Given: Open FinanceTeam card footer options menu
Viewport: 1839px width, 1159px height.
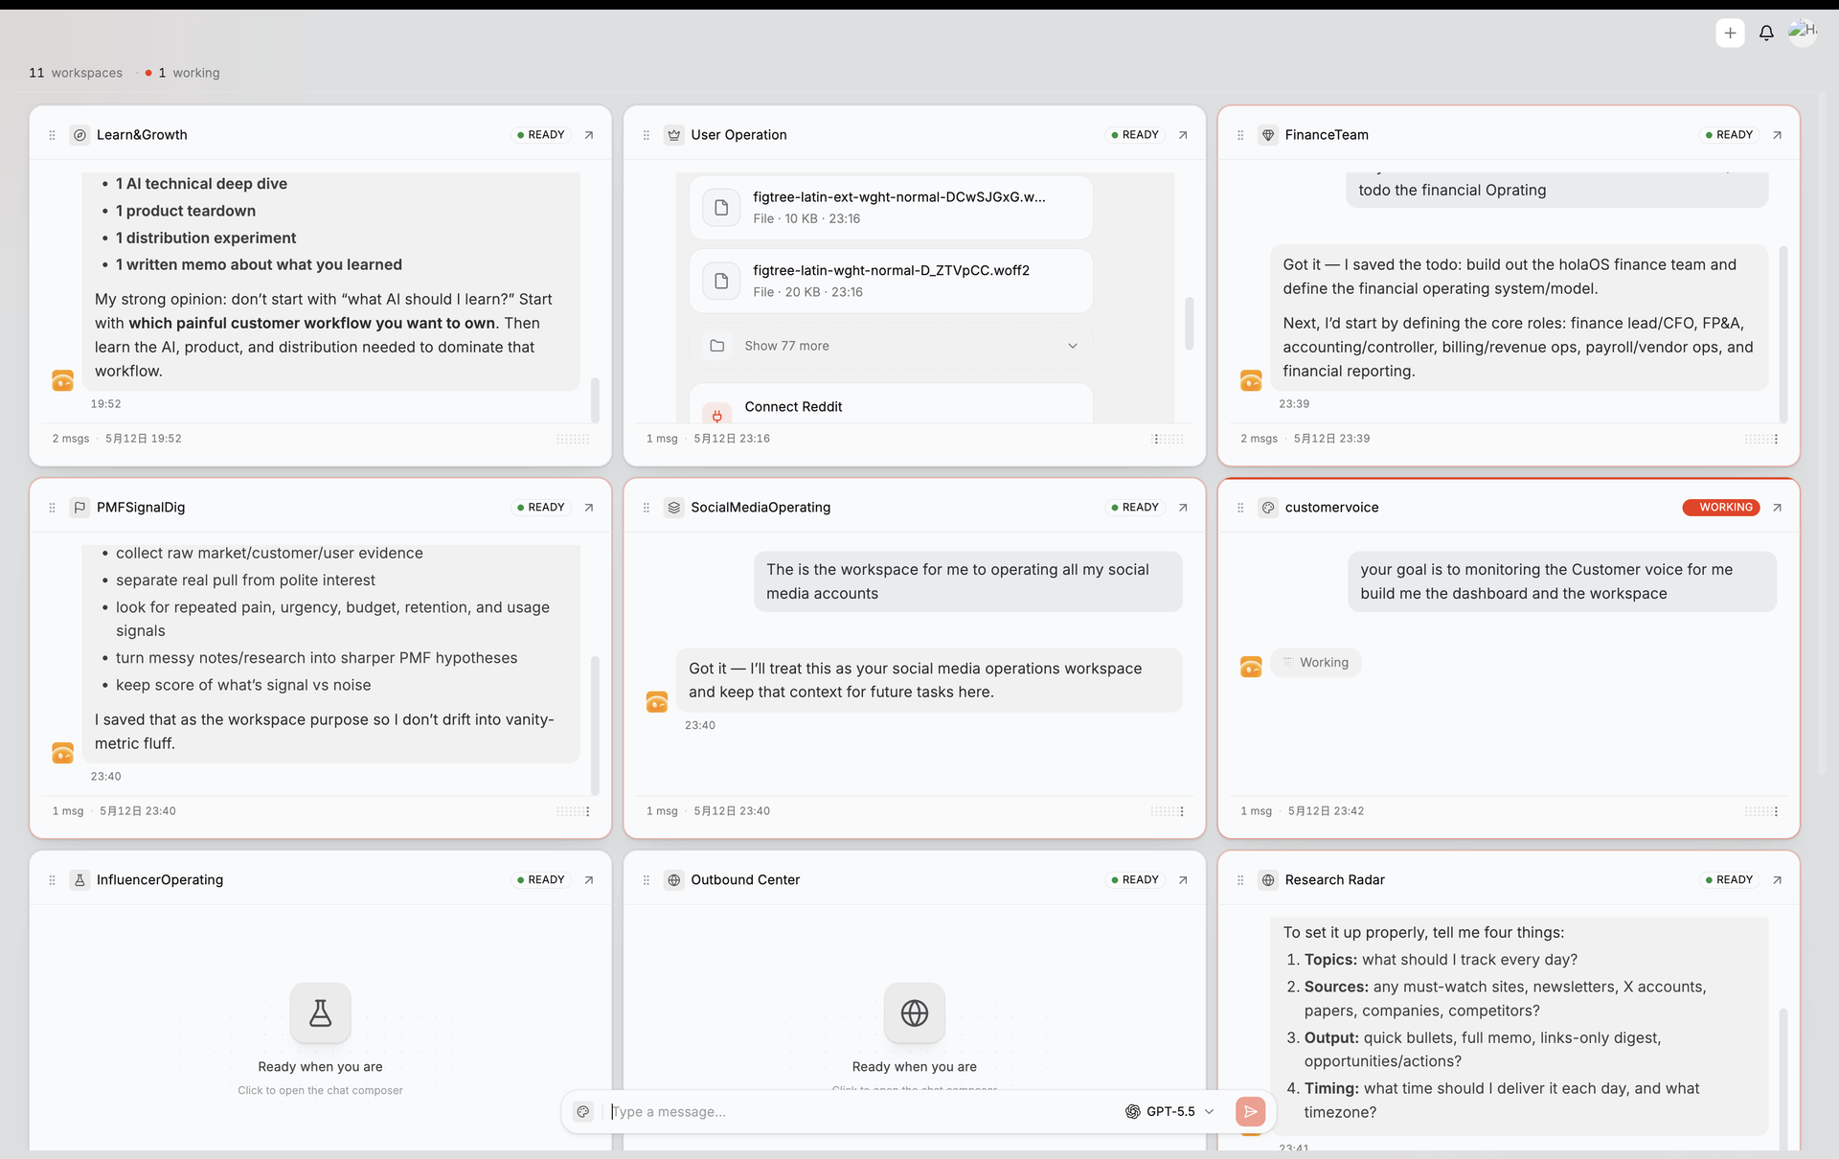Looking at the screenshot, I should [x=1776, y=439].
